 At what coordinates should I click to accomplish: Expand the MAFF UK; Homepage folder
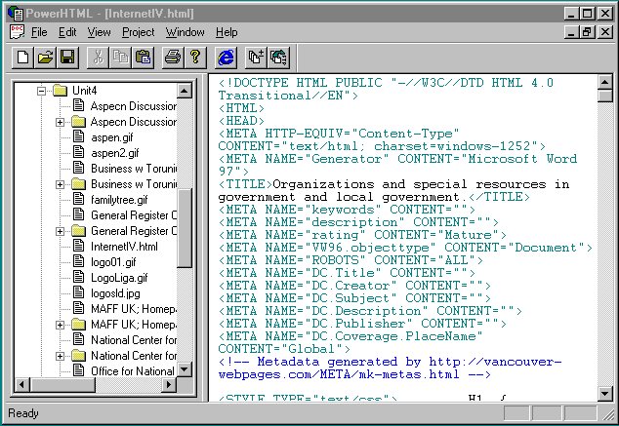pyautogui.click(x=60, y=325)
